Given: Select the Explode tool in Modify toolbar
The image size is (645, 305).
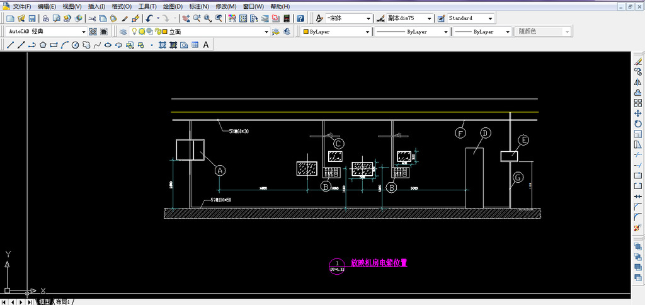Looking at the screenshot, I should 638,227.
